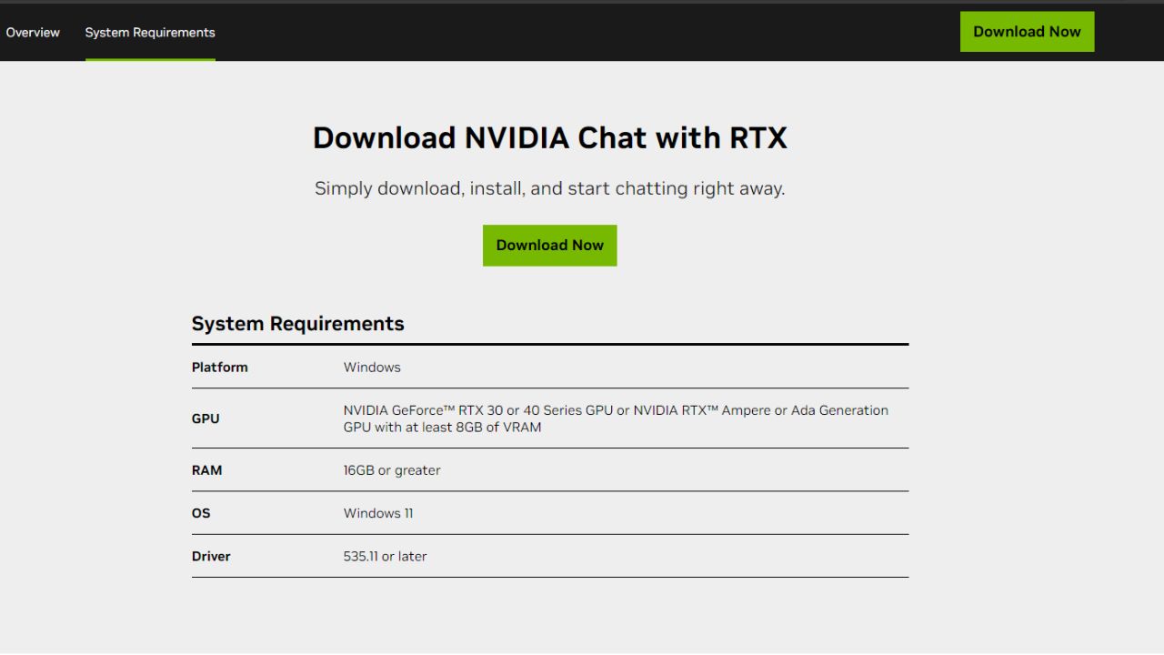The height and width of the screenshot is (655, 1164).
Task: Click the Download NVIDIA Chat with RTX heading
Action: [549, 137]
